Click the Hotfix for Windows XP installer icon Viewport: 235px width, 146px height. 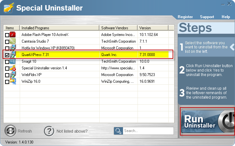pyautogui.click(x=13, y=48)
